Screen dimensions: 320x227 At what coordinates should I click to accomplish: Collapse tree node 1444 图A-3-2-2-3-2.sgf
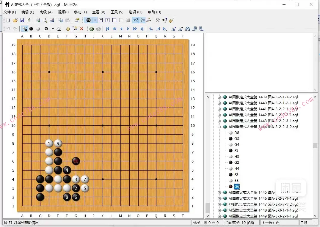point(219,127)
